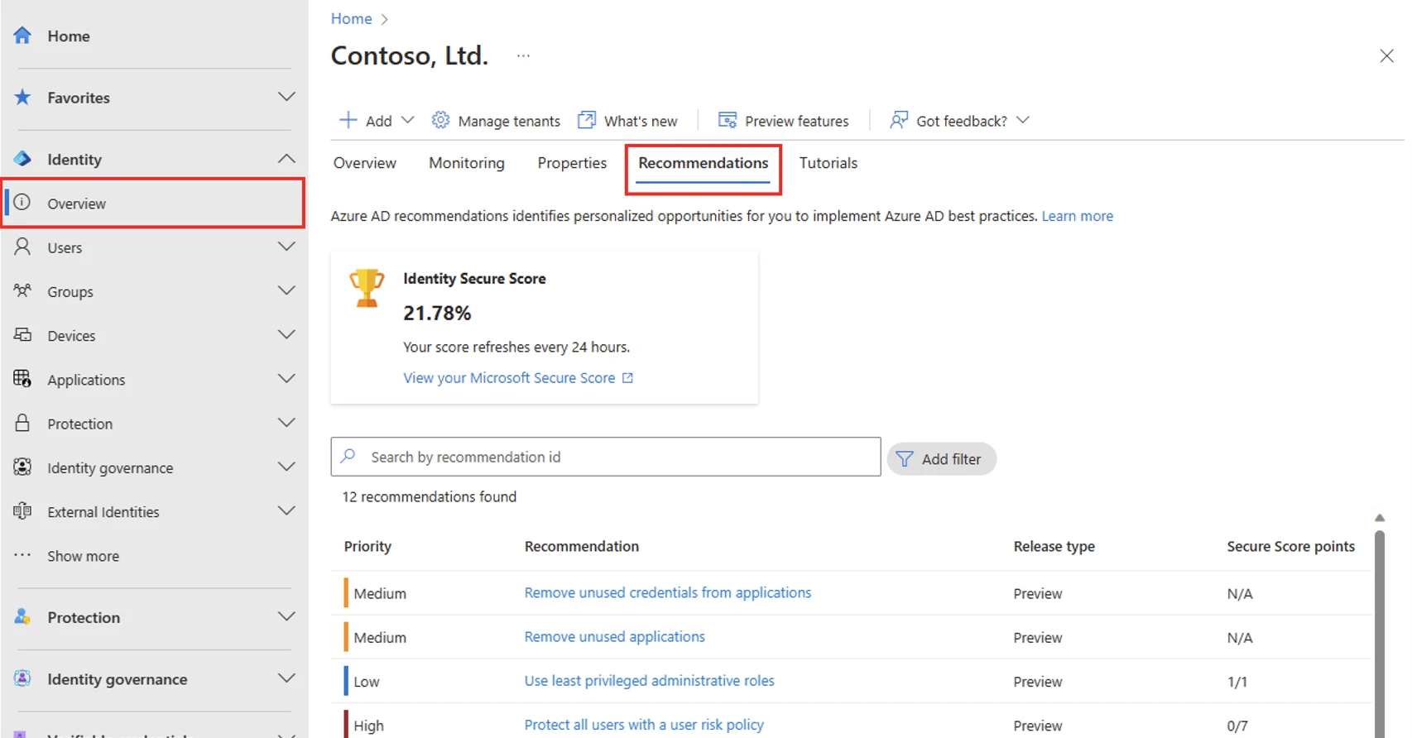Screen dimensions: 1412x738
Task: Switch to the Properties tab
Action: pos(572,163)
